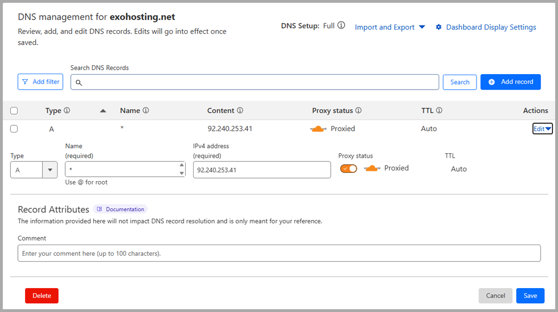Screen dimensions: 558x312
Task: Cancel editing the record
Action: tap(496, 296)
